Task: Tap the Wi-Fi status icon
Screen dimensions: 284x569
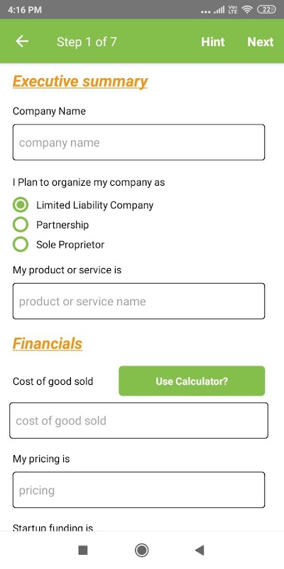Action: point(247,10)
